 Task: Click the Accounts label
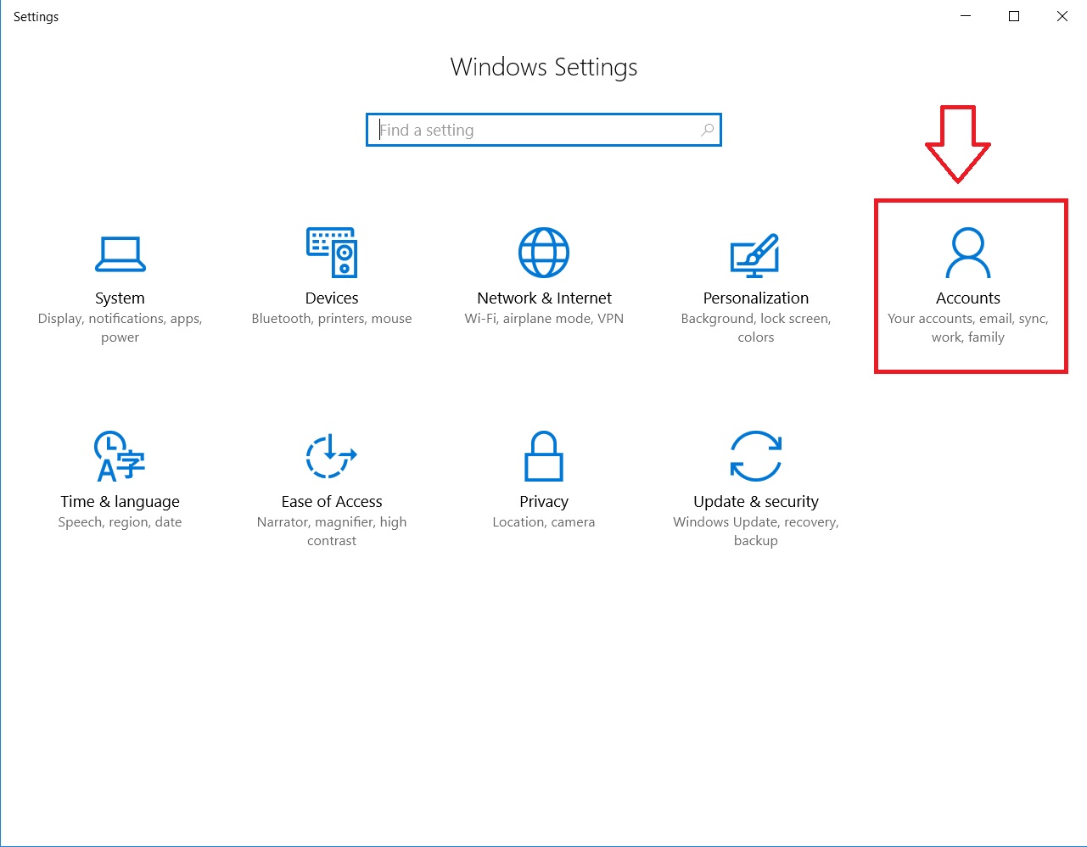(x=968, y=298)
